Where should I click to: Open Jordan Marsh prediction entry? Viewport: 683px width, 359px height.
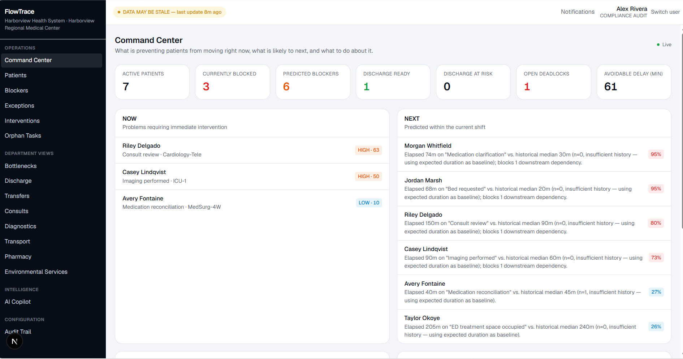(x=534, y=189)
